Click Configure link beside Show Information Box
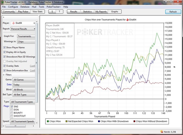The width and height of the screenshot is (183, 135). (32, 71)
